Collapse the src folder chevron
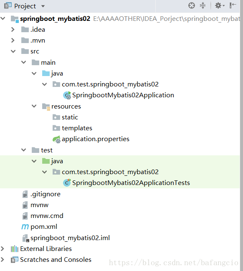This screenshot has width=243, height=271. click(13, 51)
